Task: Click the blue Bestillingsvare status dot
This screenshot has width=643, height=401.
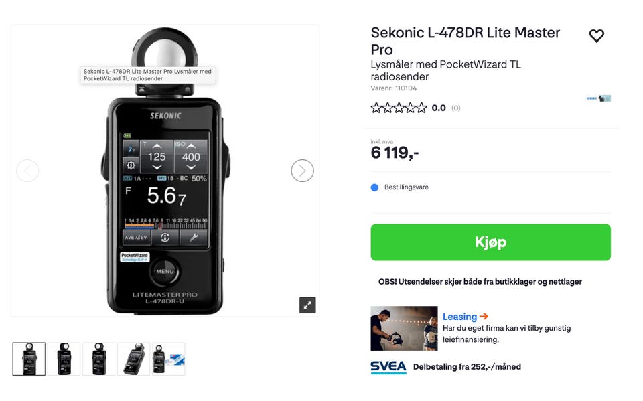Action: pos(374,187)
